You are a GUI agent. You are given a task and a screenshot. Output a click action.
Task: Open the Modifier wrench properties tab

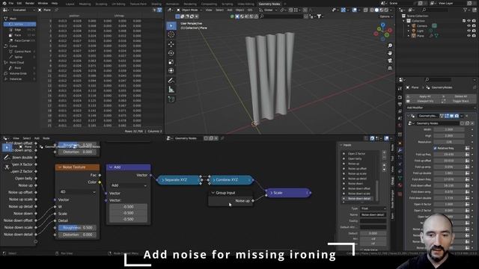pos(400,150)
